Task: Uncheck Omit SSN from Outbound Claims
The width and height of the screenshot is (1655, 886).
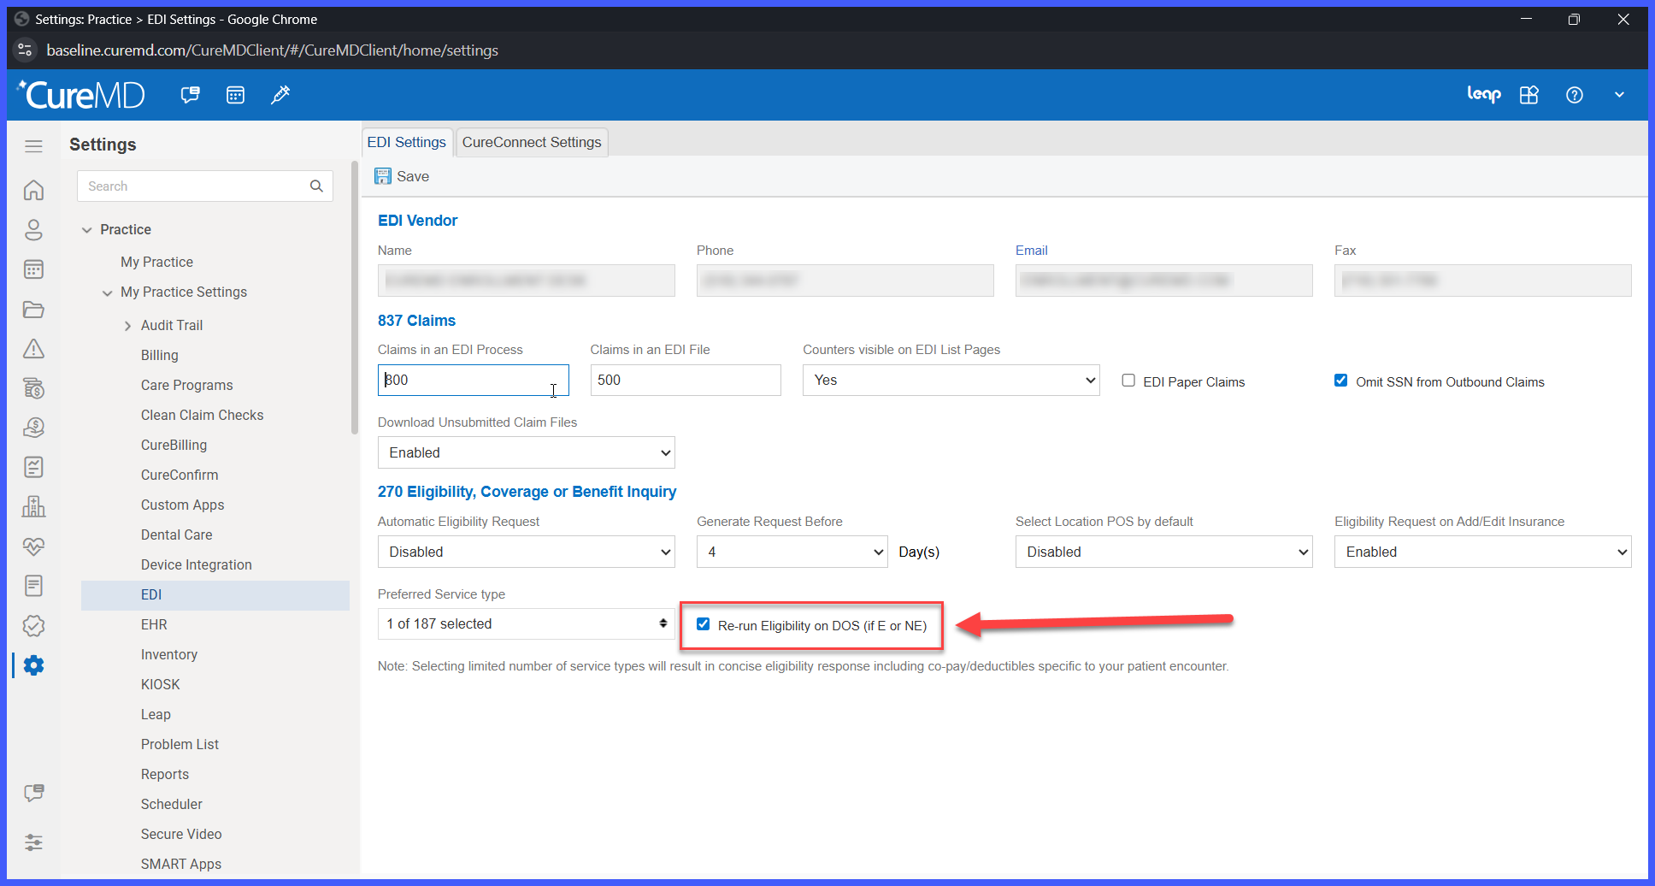Action: tap(1340, 381)
